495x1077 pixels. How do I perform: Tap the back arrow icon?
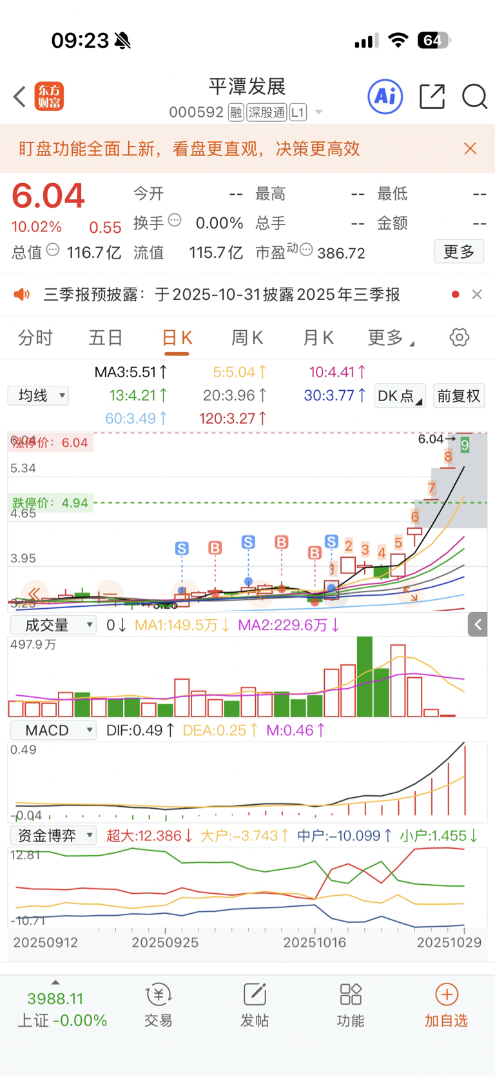coord(19,97)
